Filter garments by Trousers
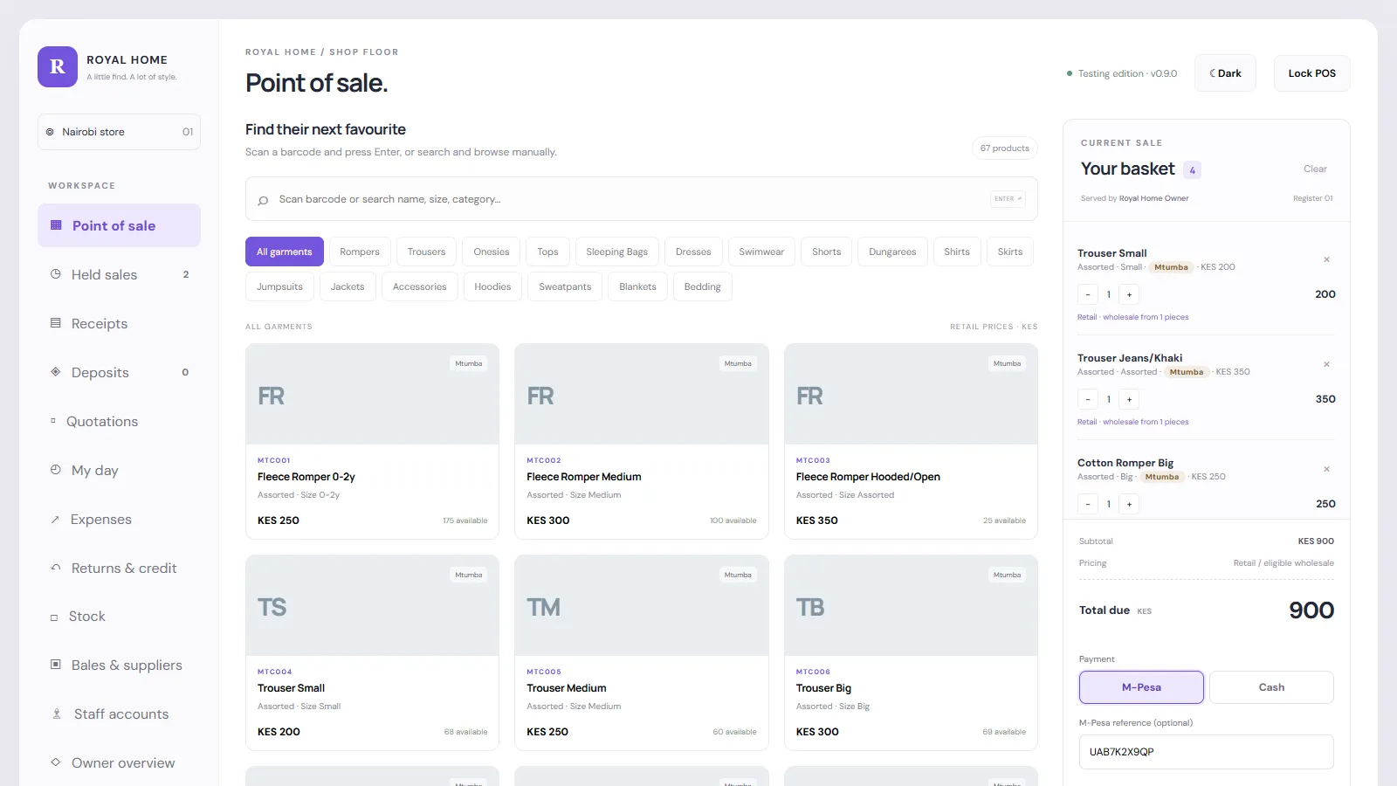Viewport: 1397px width, 786px height. pos(426,252)
